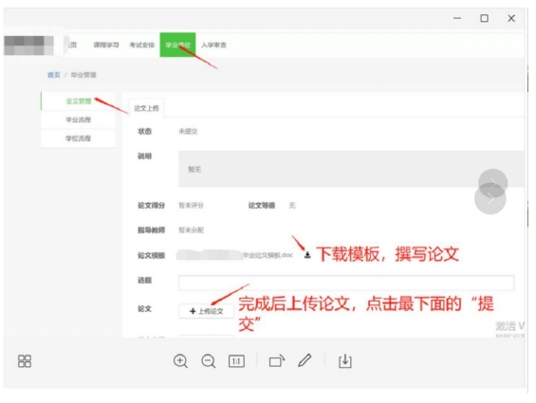Select 毕业流程 in the sidebar
536x403 pixels.
[79, 119]
